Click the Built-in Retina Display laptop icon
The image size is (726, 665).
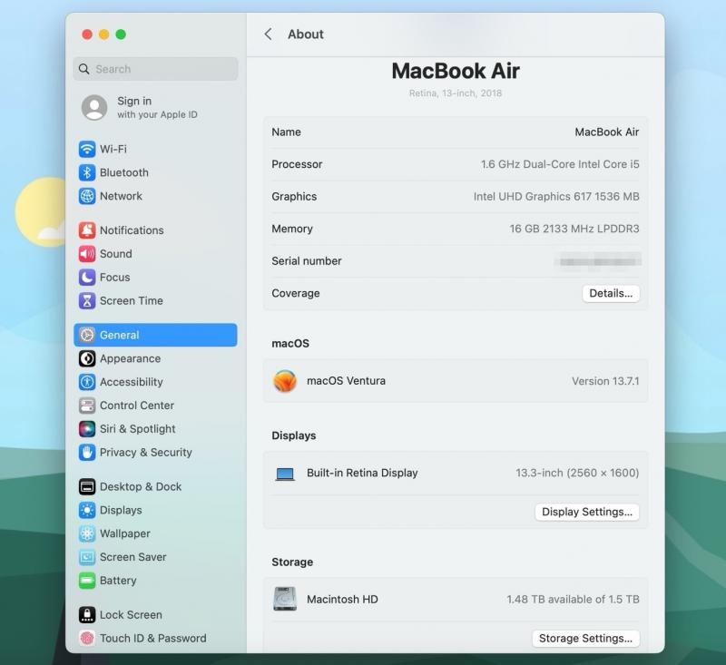tap(285, 474)
